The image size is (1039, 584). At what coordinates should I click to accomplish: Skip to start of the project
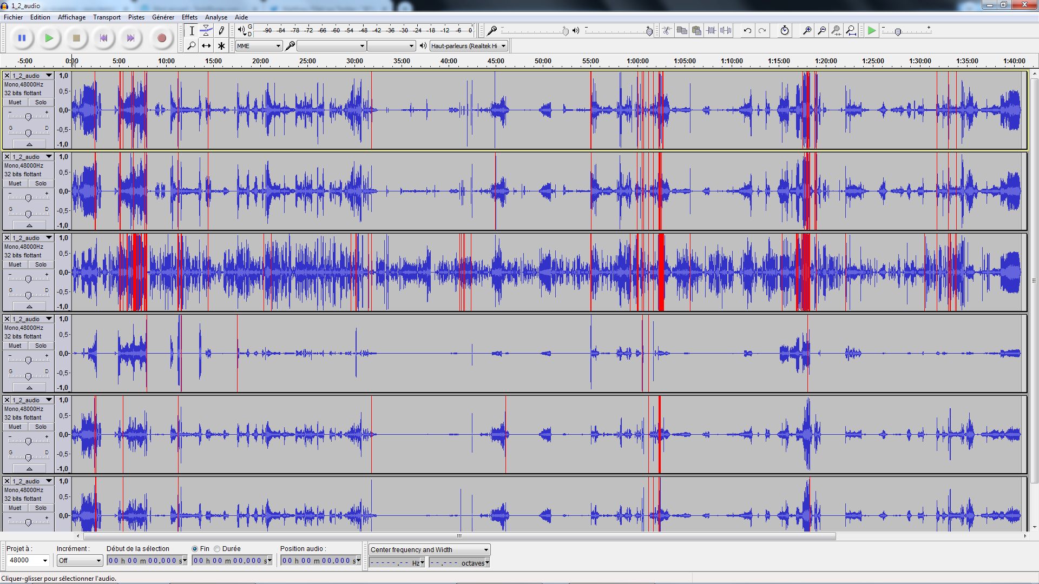pyautogui.click(x=103, y=38)
